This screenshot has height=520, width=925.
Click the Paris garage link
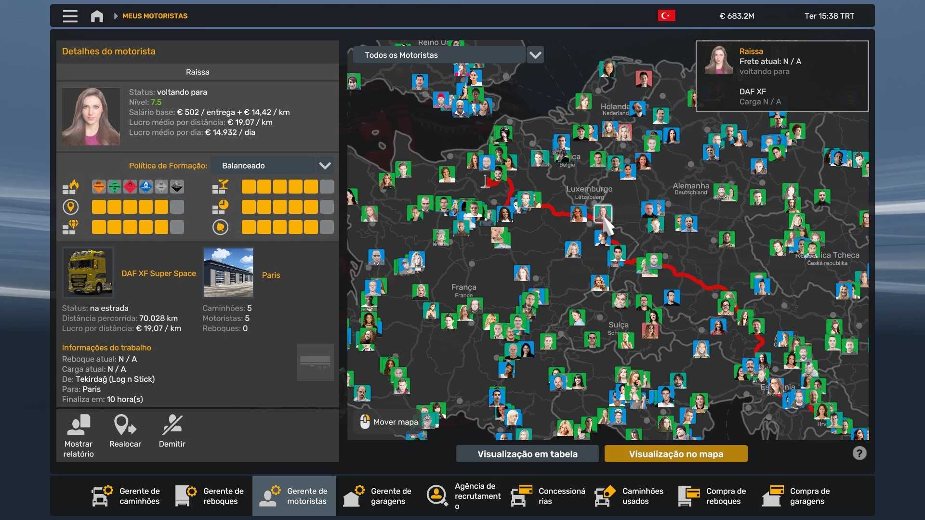point(271,275)
